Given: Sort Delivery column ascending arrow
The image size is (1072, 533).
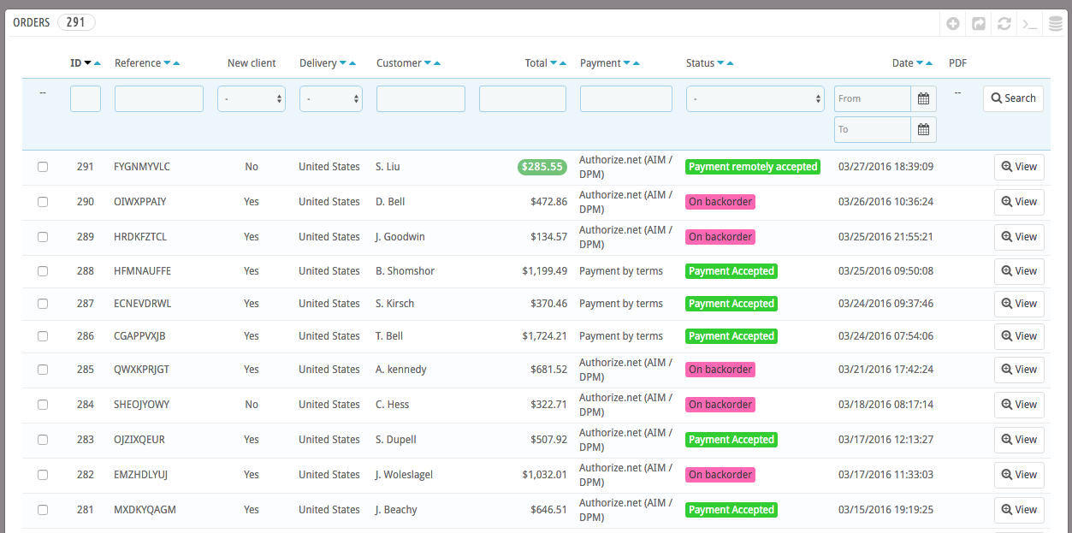Looking at the screenshot, I should point(353,63).
